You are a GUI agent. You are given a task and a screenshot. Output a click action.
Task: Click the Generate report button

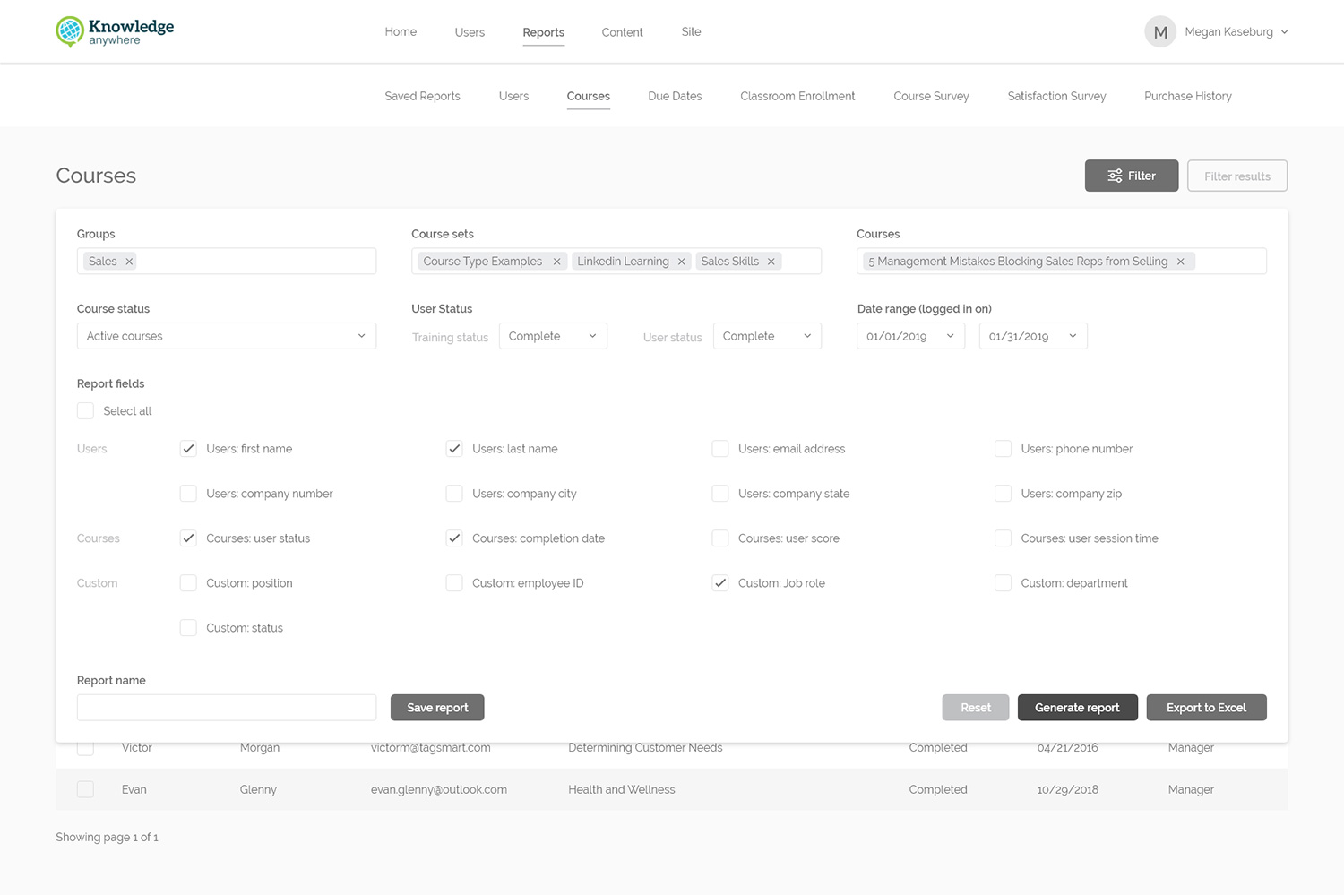1077,707
